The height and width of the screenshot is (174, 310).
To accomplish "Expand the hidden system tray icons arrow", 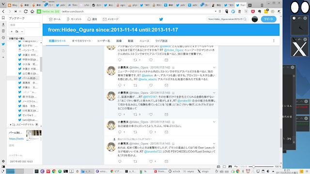I will [x=273, y=171].
